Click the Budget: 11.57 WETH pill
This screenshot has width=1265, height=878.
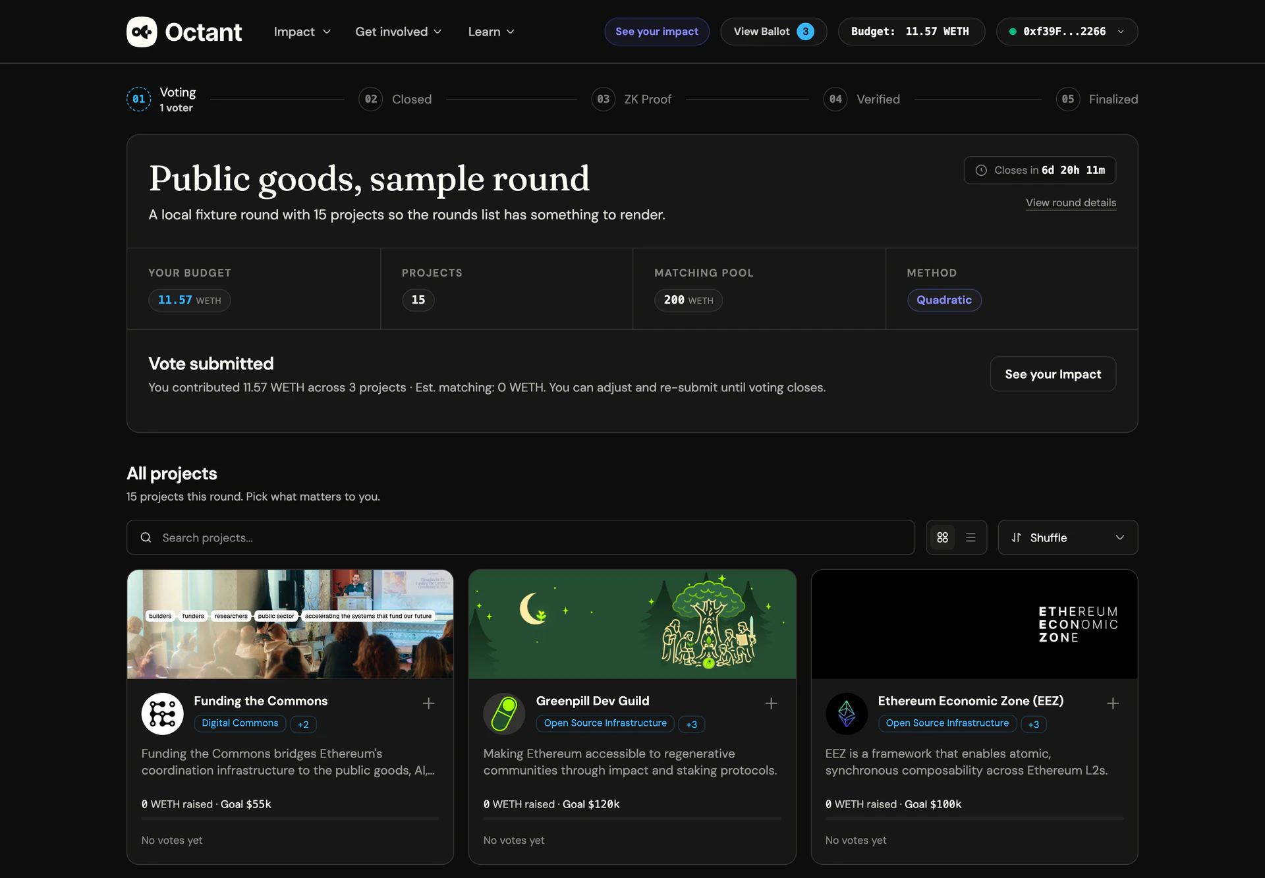point(911,32)
